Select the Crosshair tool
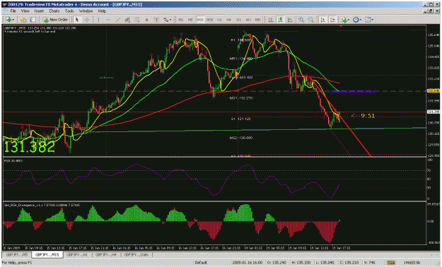This screenshot has height=267, width=442. coord(87,20)
